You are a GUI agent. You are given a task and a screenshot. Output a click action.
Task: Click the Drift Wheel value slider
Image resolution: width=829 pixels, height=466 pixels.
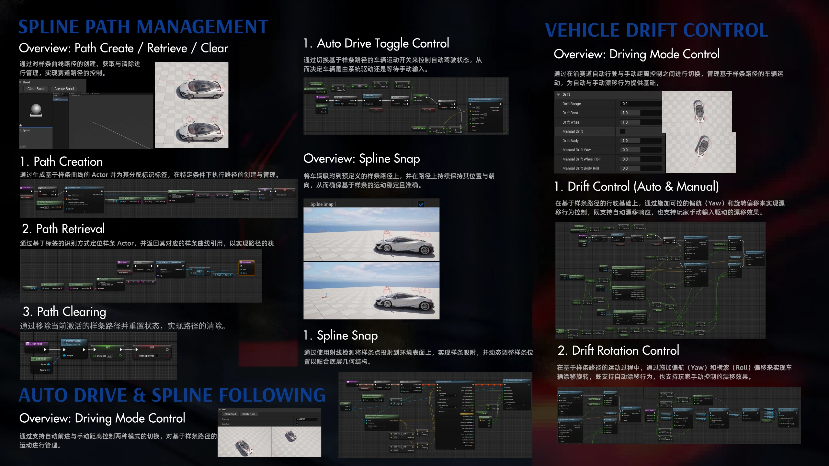click(641, 122)
